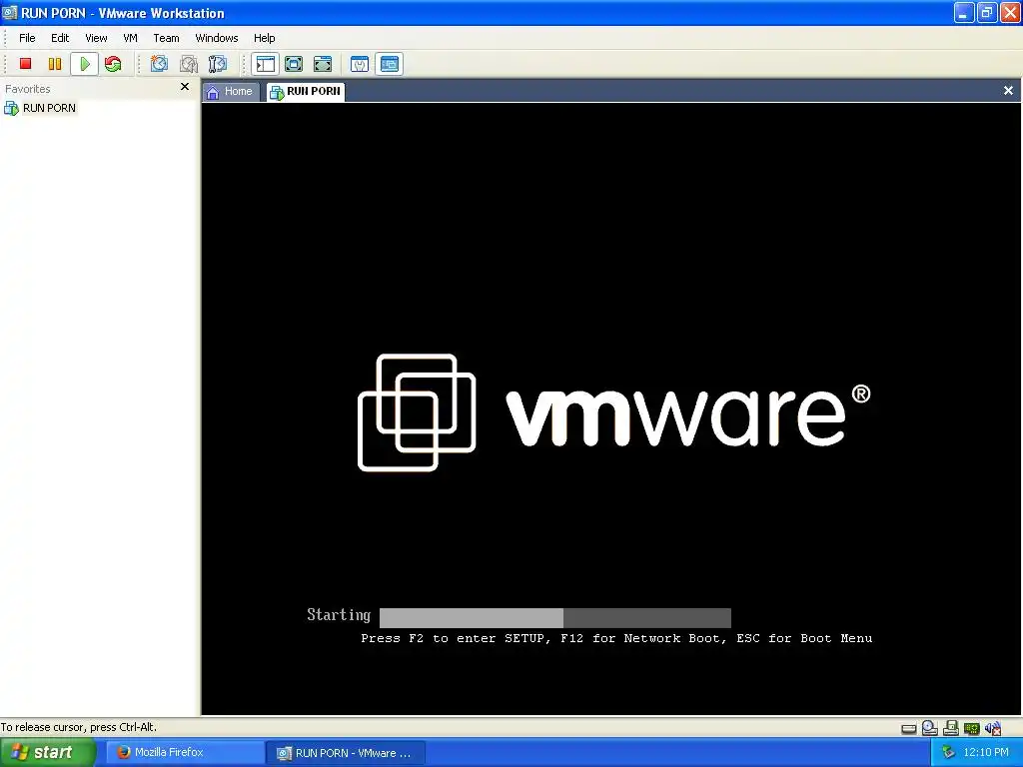
Task: Close the Favorites sidebar panel
Action: pyautogui.click(x=185, y=87)
